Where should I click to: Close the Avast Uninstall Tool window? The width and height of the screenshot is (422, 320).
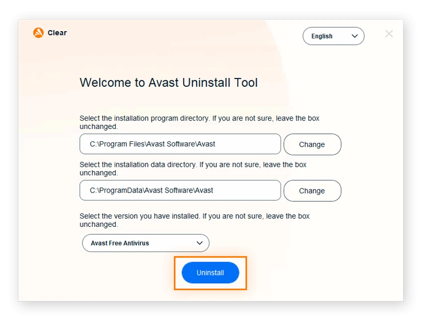[x=389, y=34]
